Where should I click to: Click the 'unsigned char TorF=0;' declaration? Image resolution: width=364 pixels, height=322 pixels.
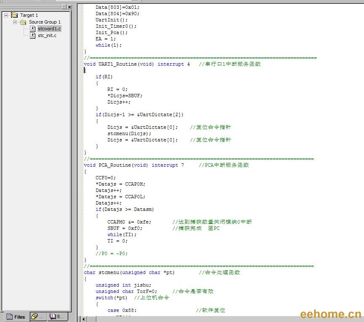point(126,291)
